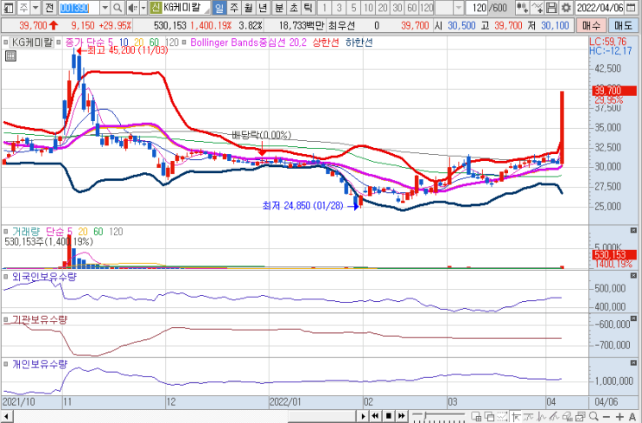This screenshot has height=423, width=642.
Task: Click the letter A text tool icon
Action: 632,417
